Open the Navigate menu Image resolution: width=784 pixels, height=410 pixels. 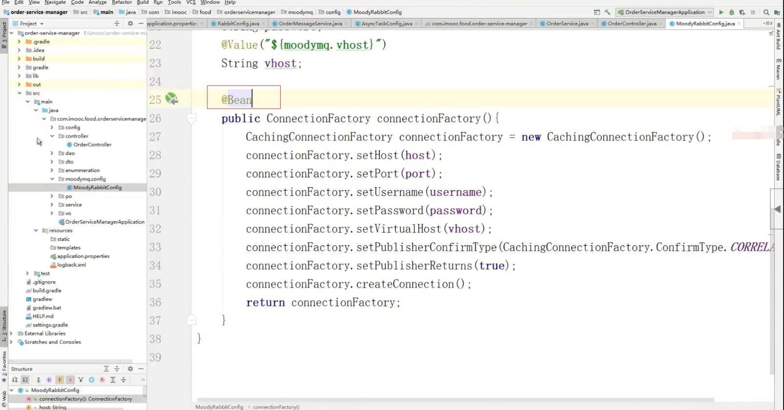(55, 2)
